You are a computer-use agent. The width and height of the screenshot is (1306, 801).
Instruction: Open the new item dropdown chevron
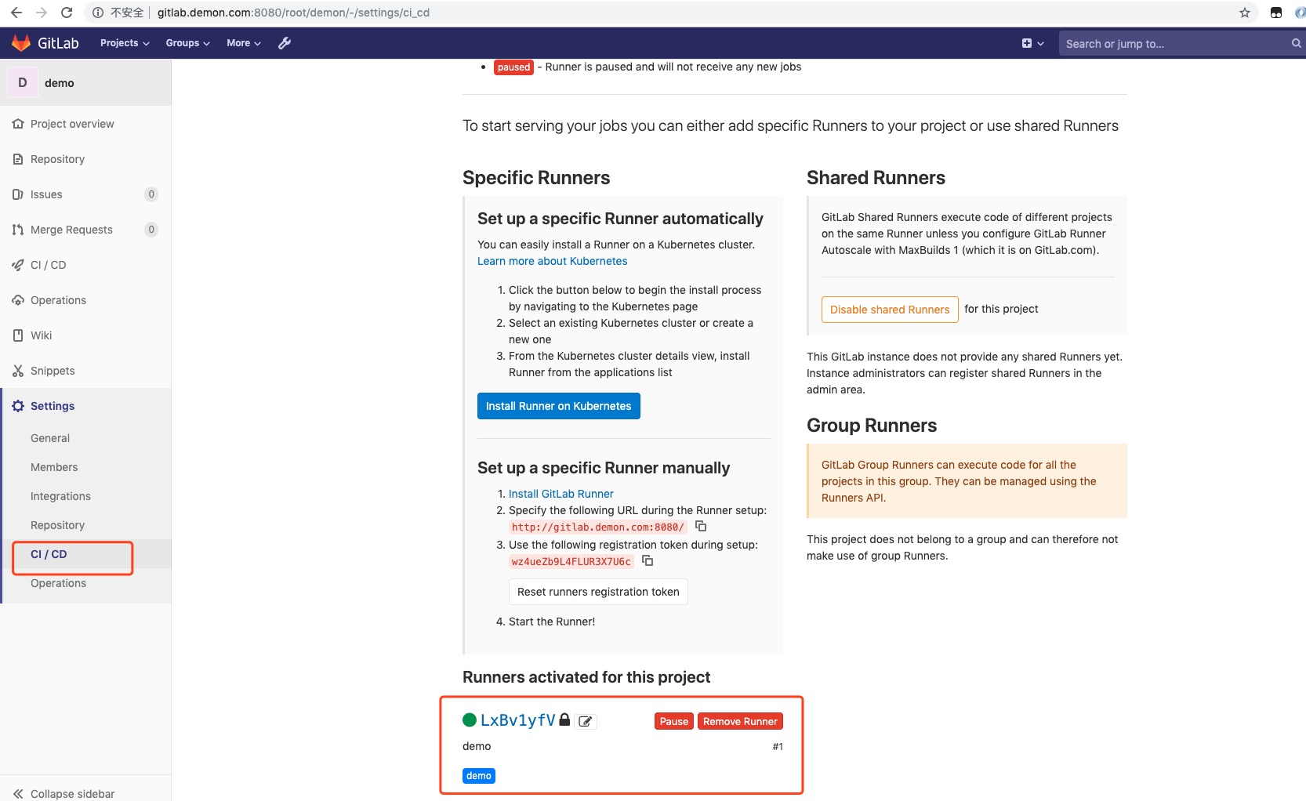[1041, 44]
